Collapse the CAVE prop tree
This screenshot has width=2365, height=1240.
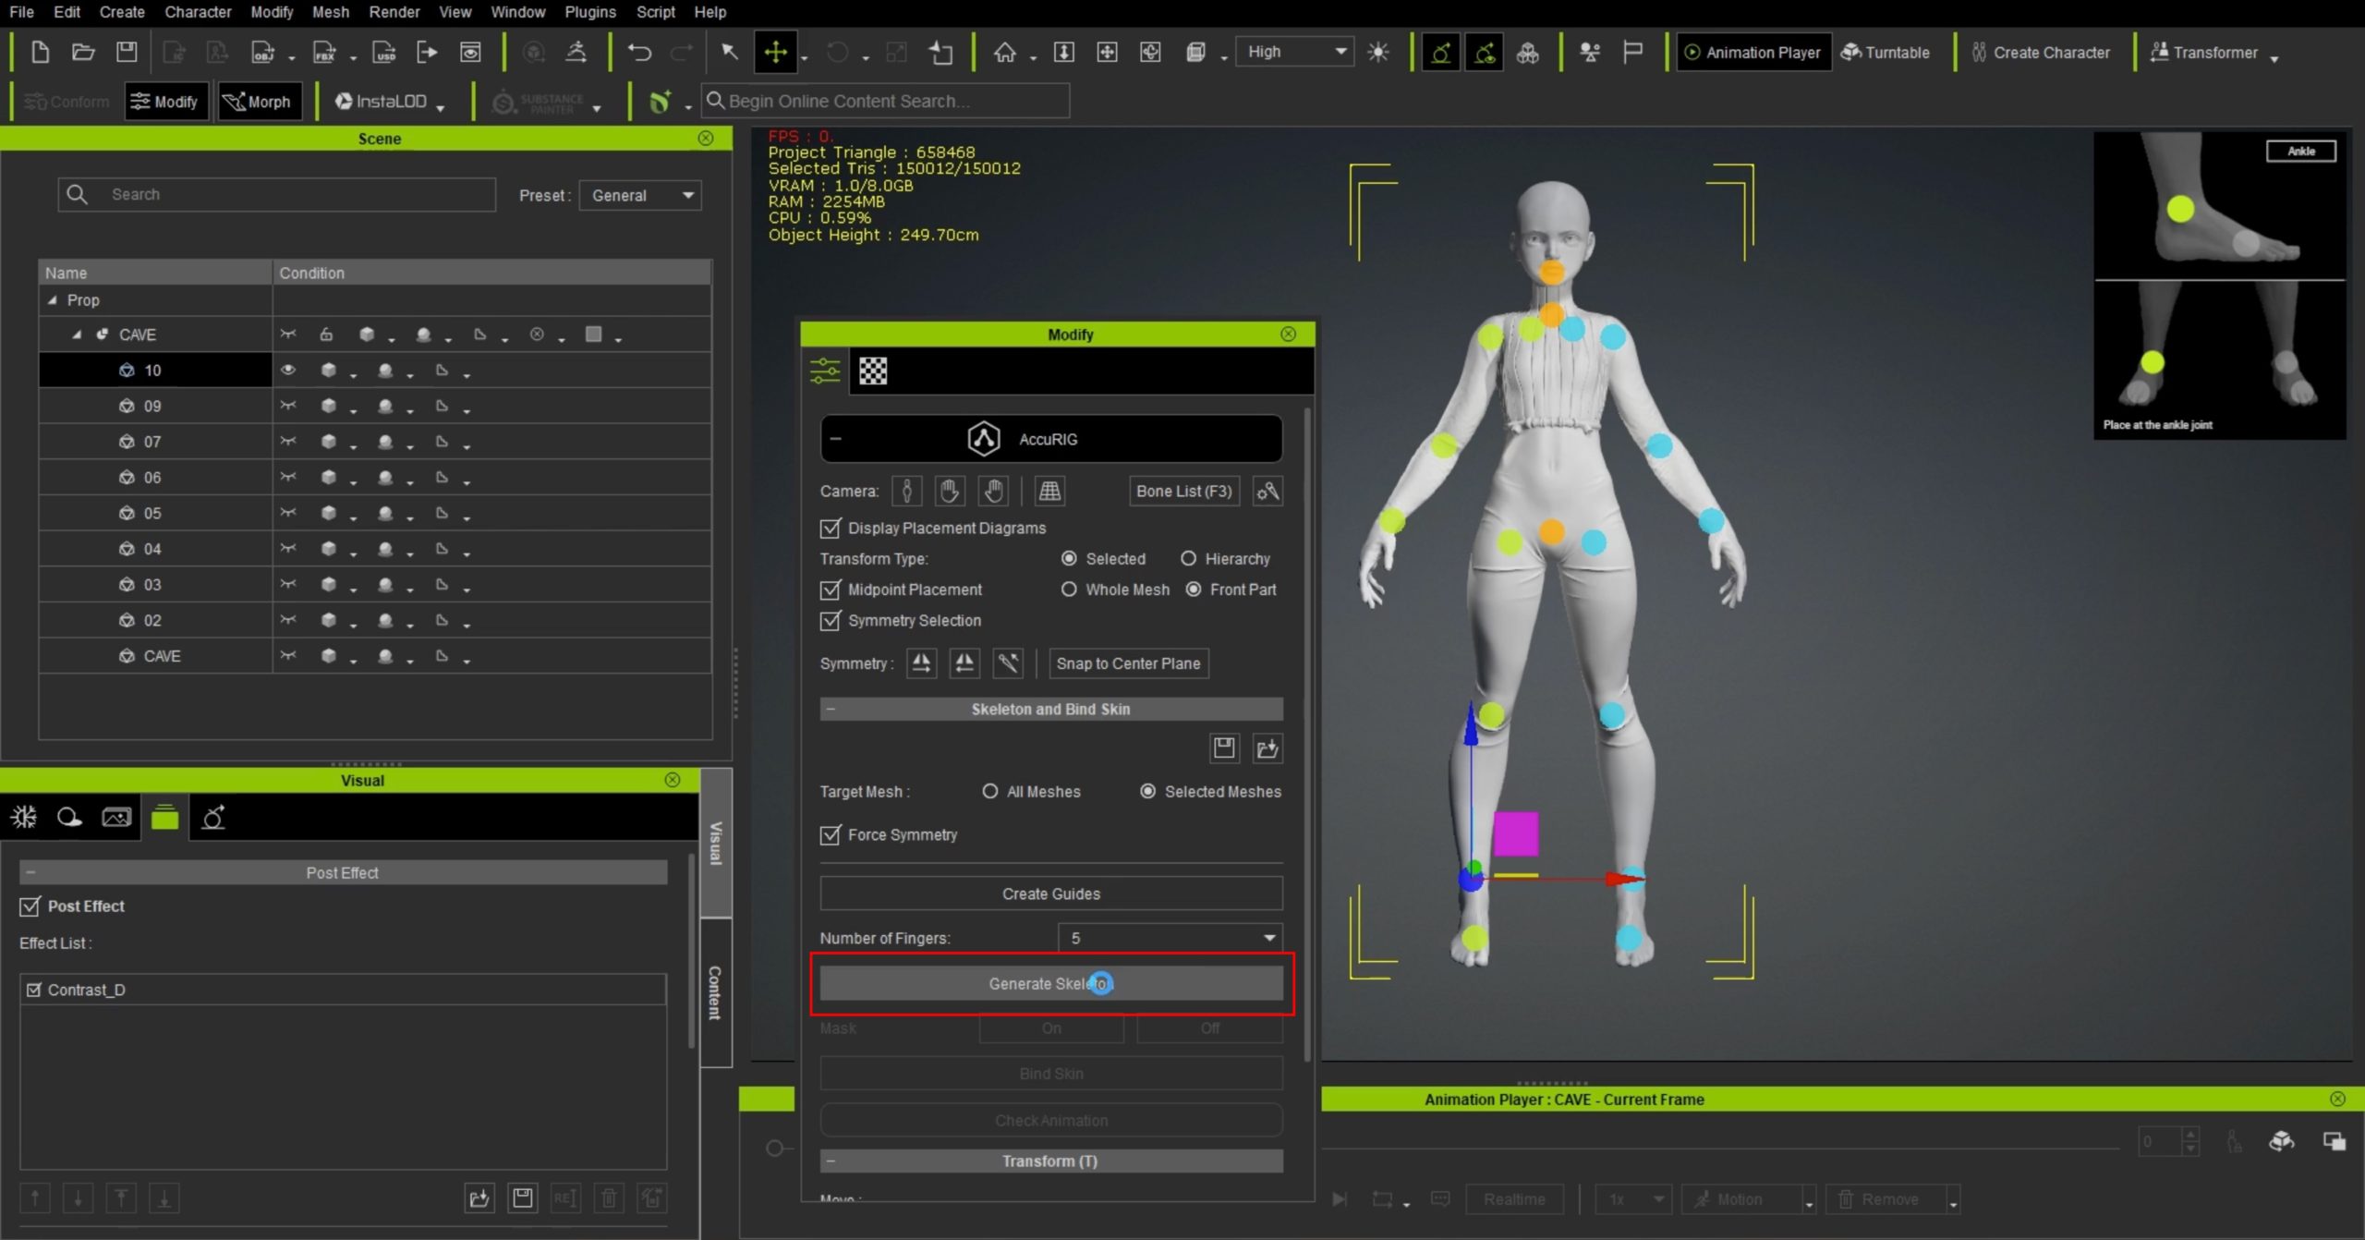click(78, 335)
